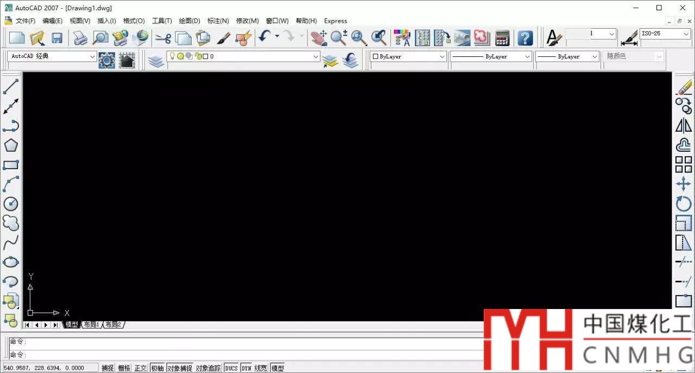This screenshot has width=695, height=373.
Task: Select the Scale modify tool
Action: [684, 223]
